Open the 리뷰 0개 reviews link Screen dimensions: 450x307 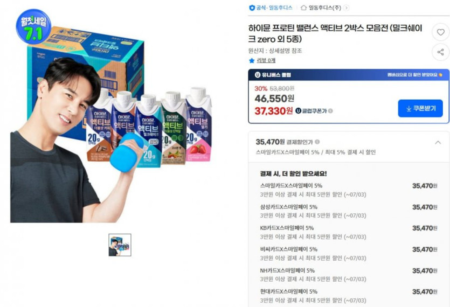coord(266,60)
